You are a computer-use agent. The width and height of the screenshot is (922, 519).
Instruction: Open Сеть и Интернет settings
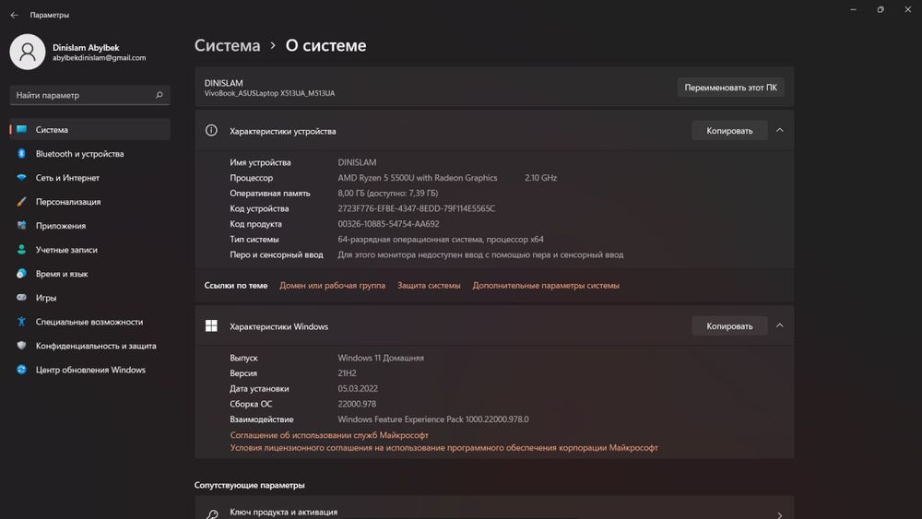coord(67,178)
